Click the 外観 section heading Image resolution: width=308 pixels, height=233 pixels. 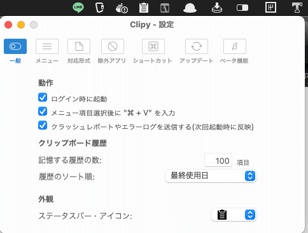coord(46,199)
